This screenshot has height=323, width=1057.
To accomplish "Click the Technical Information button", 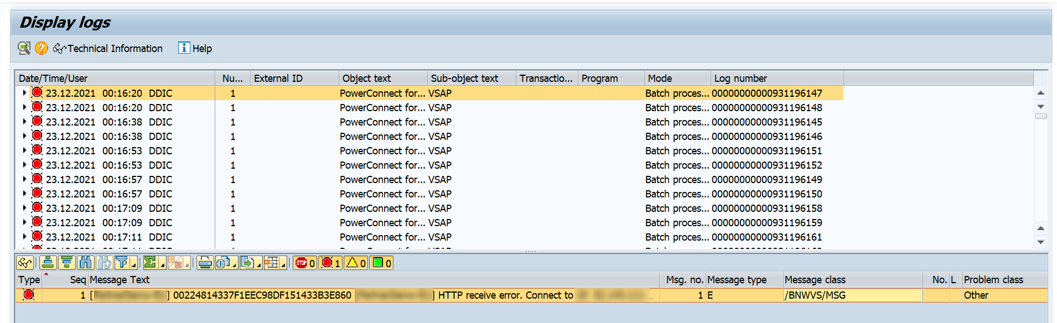I will [108, 49].
